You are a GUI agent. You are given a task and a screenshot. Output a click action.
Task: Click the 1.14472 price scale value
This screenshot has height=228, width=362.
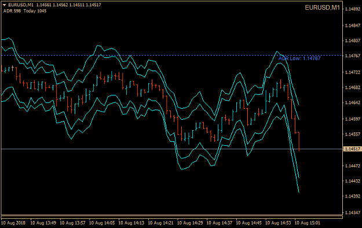coord(353,166)
